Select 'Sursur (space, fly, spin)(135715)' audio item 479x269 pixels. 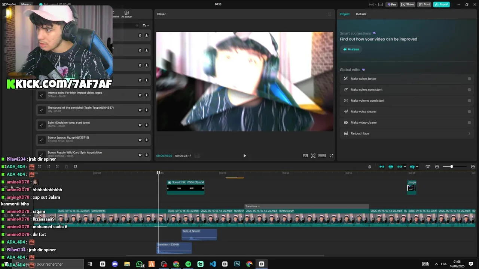tap(93, 140)
